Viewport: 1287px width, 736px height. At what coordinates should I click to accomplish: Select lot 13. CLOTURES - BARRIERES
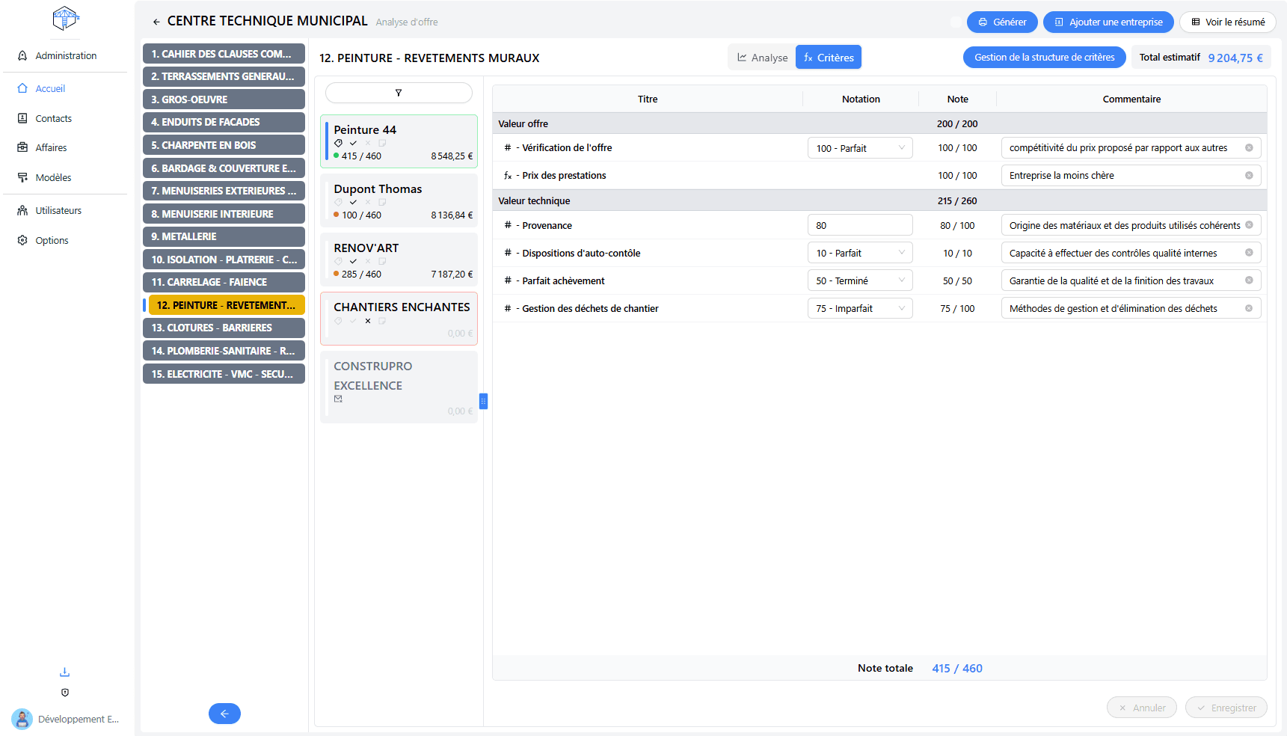(224, 328)
